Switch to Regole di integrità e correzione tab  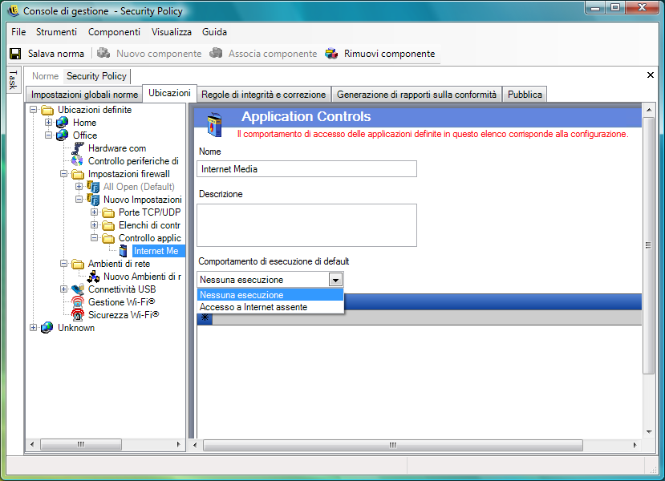coord(263,95)
